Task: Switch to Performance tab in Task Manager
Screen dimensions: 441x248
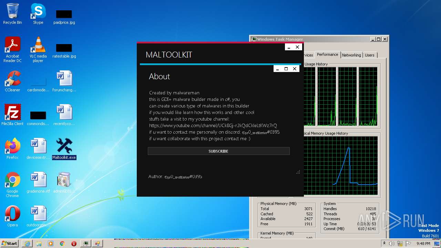Action: coord(328,55)
